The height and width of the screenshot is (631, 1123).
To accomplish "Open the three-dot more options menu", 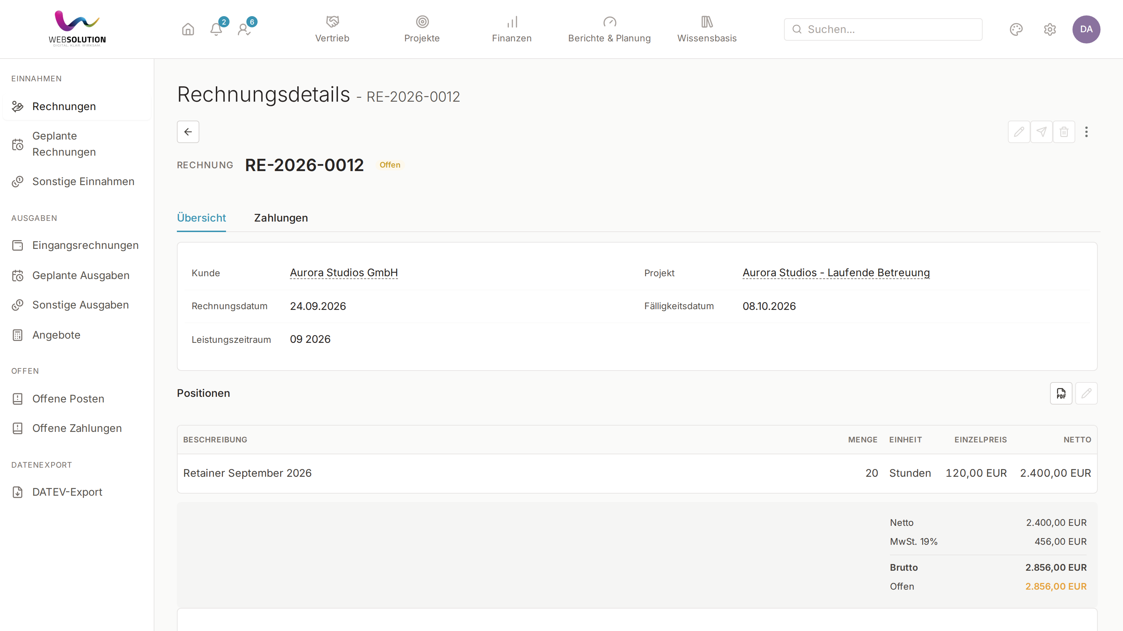I will [1087, 131].
